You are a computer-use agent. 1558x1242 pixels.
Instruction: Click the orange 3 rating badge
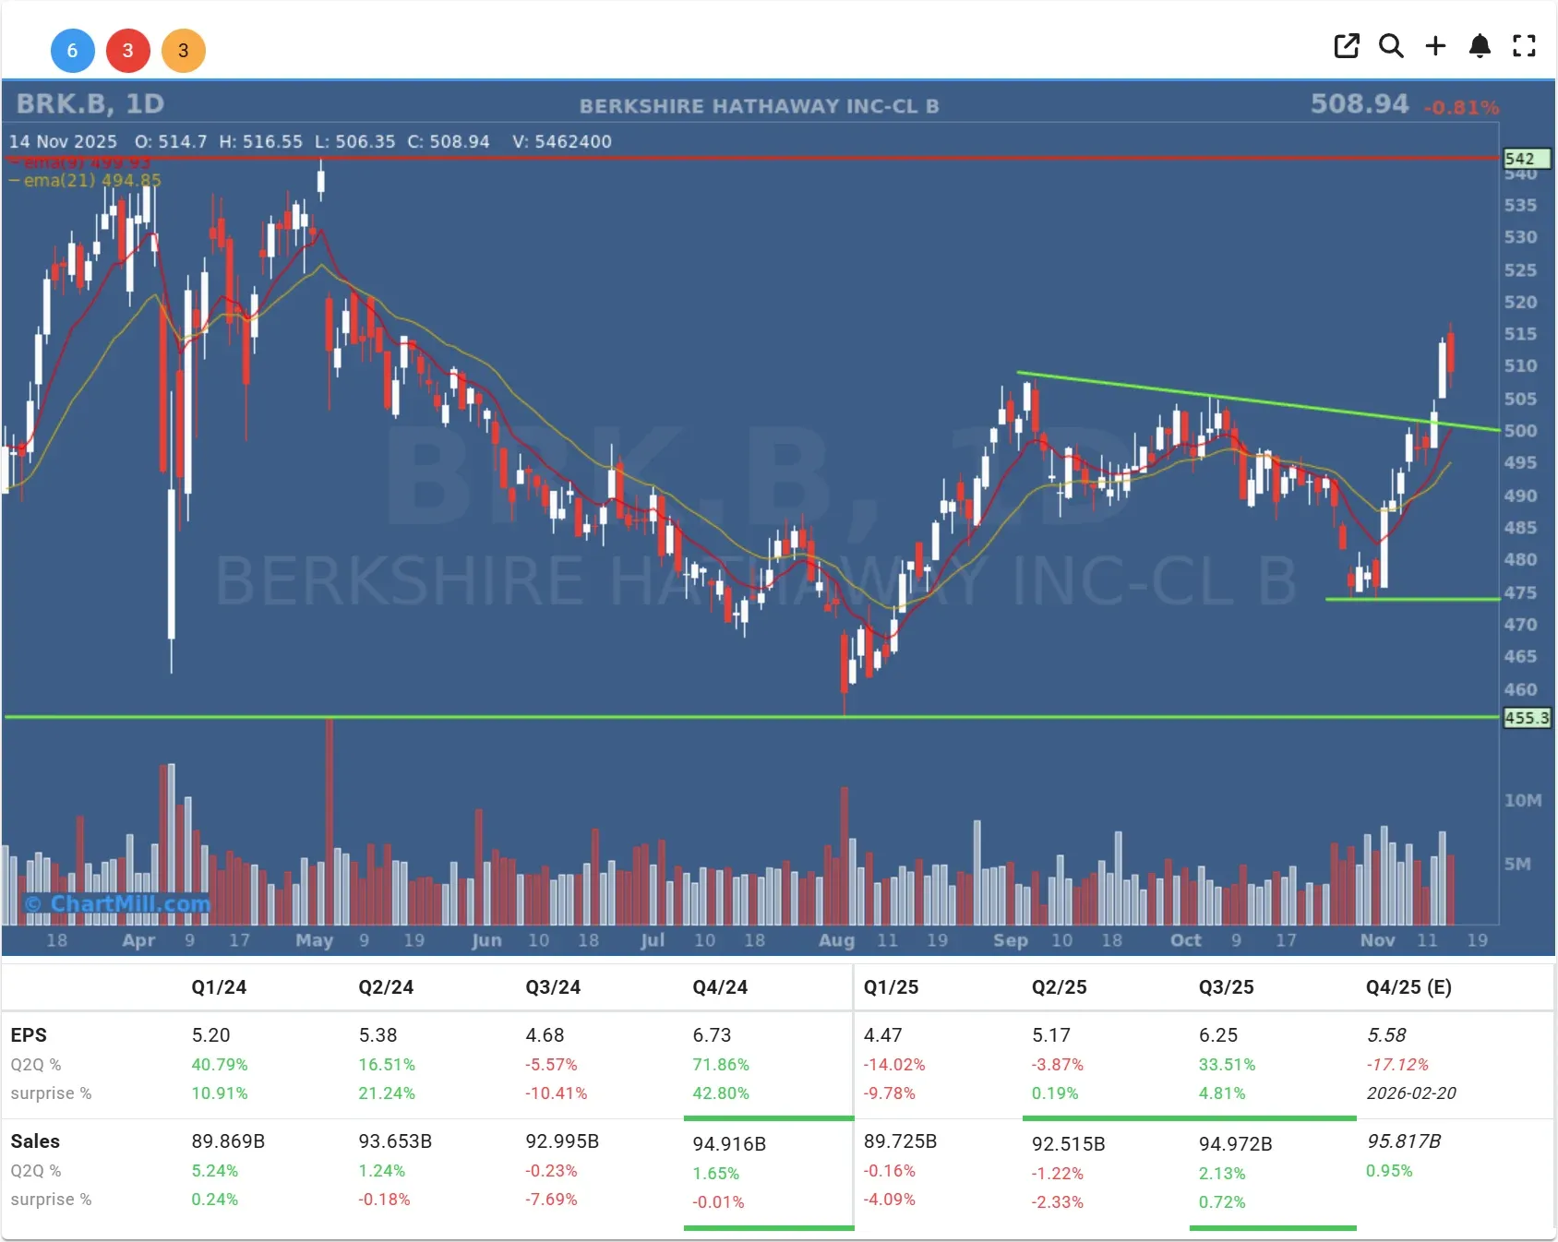(x=184, y=51)
